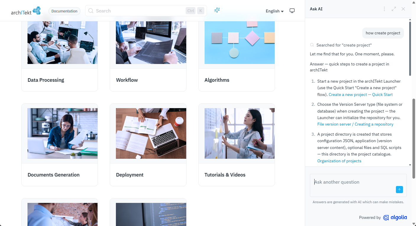Submit question with blue arrow button
This screenshot has width=416, height=226.
(399, 190)
